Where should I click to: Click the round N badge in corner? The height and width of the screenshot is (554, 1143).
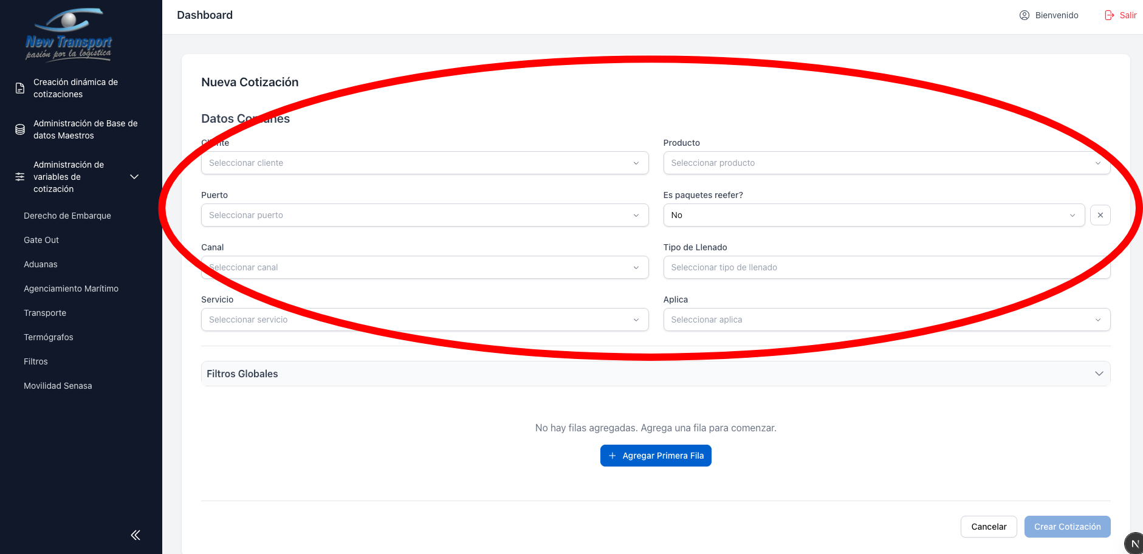click(1134, 544)
